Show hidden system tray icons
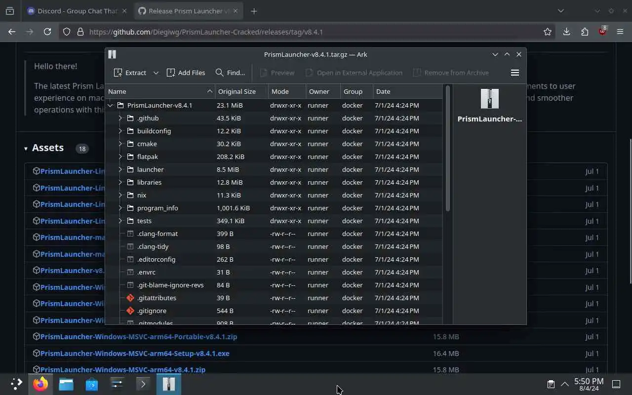 pos(565,384)
